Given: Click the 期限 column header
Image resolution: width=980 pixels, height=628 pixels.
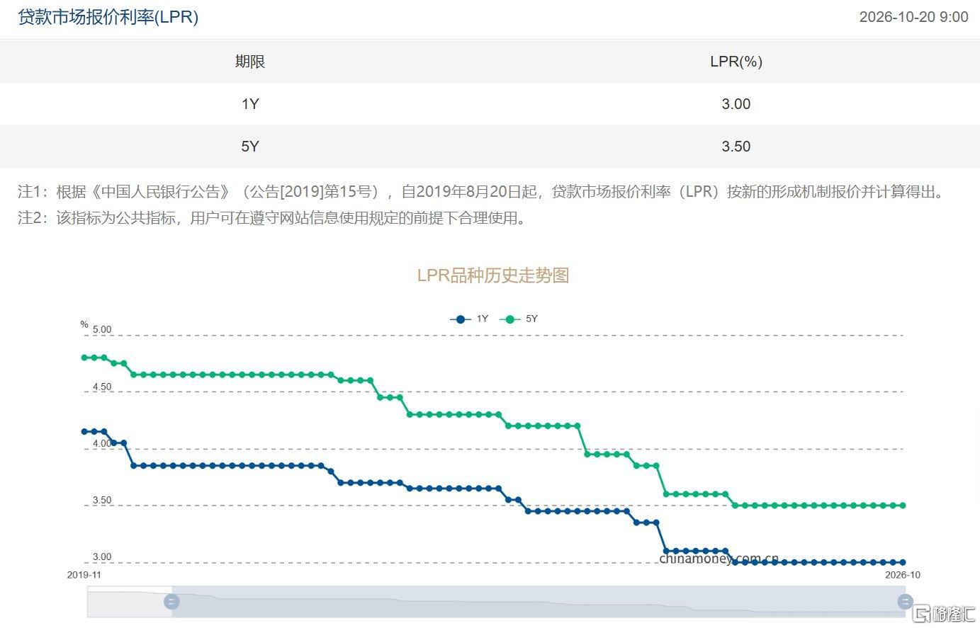Looking at the screenshot, I should click(x=250, y=62).
